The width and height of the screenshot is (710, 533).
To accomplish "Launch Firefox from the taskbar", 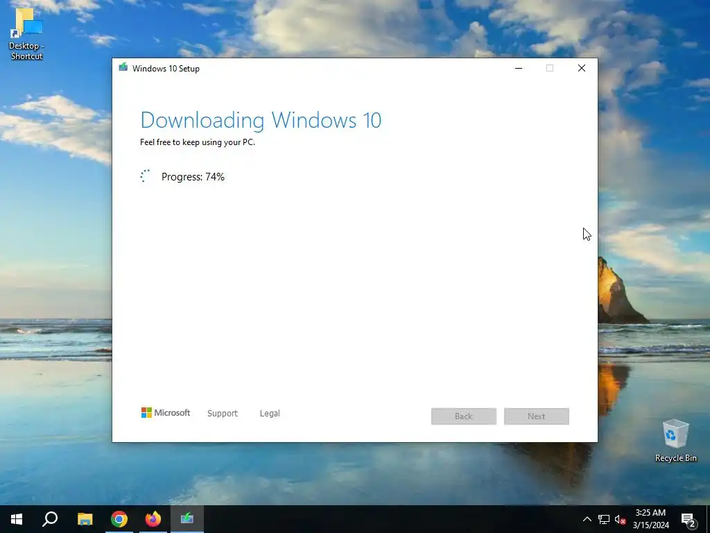I will click(x=153, y=519).
